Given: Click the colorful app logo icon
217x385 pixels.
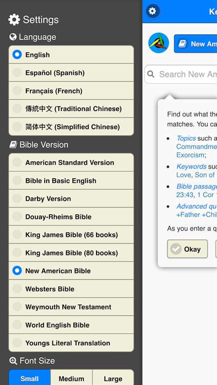Looking at the screenshot, I should (x=158, y=43).
